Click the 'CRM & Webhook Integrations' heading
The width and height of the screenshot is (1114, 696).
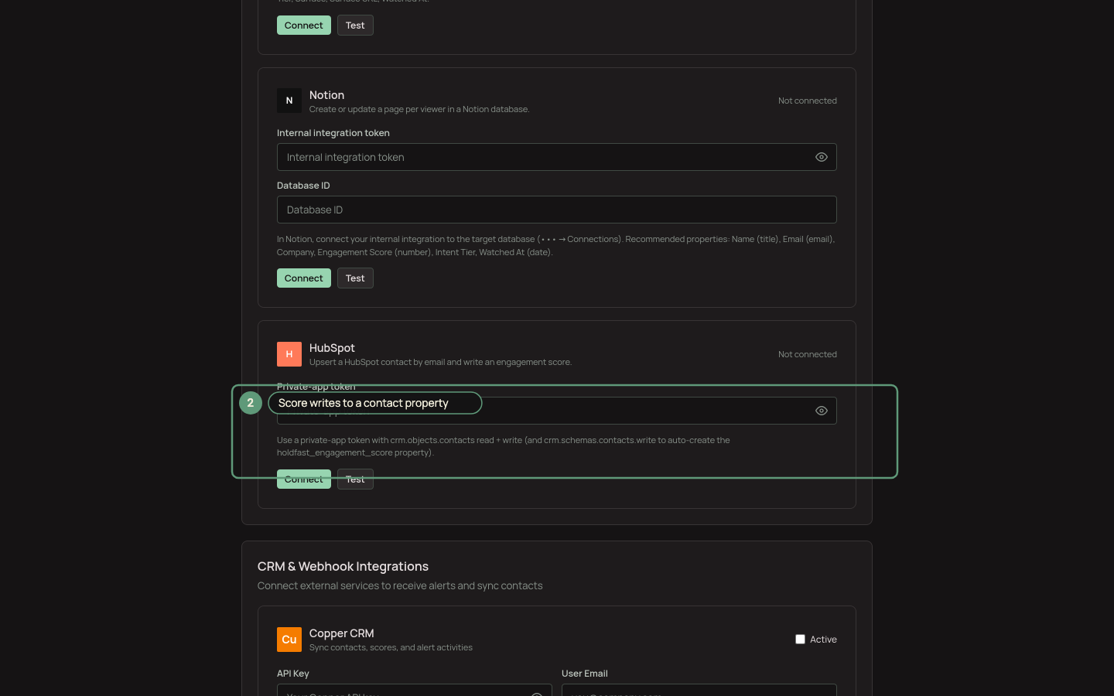point(343,567)
